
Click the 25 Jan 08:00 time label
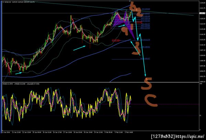click(37, 132)
